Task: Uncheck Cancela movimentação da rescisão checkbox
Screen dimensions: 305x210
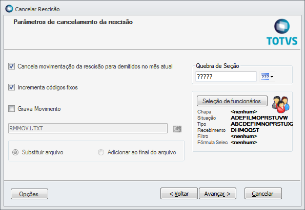Action: 11,66
